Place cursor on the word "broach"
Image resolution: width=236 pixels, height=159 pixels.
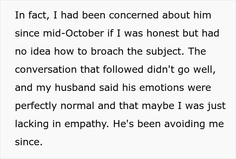pyautogui.click(x=107, y=51)
